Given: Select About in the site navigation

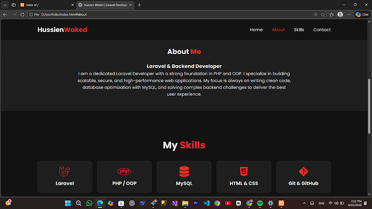Looking at the screenshot, I should (278, 30).
